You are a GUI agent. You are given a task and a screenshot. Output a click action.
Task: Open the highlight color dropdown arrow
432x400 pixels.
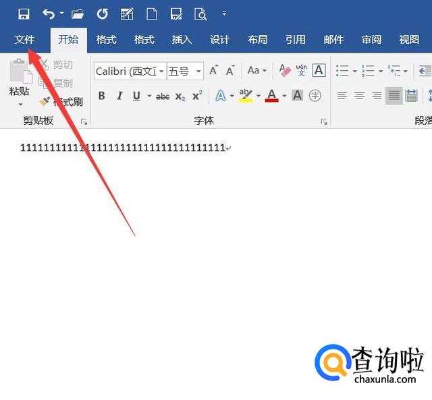tap(259, 96)
